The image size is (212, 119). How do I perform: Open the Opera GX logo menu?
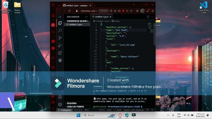53,5
